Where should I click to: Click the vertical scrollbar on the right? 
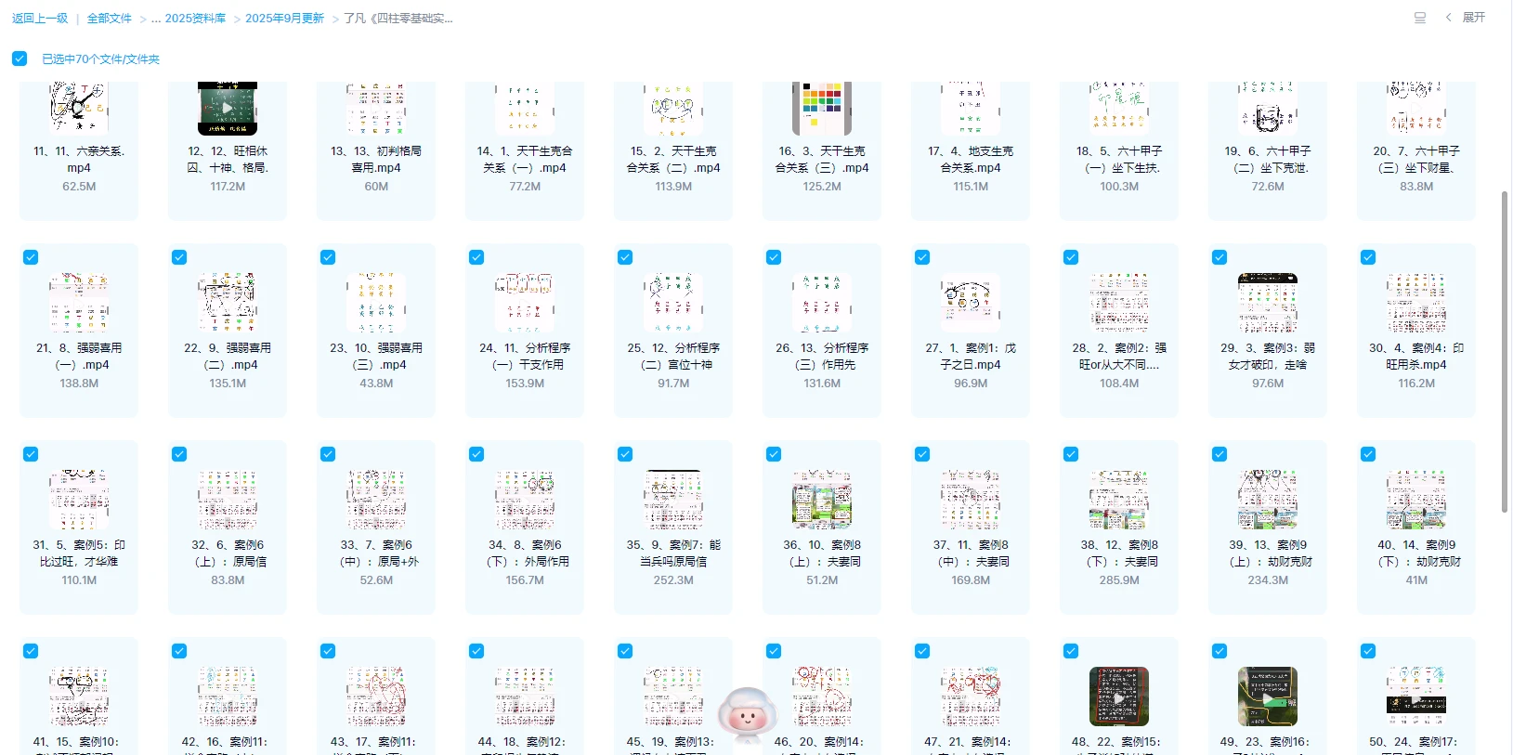pyautogui.click(x=1505, y=353)
